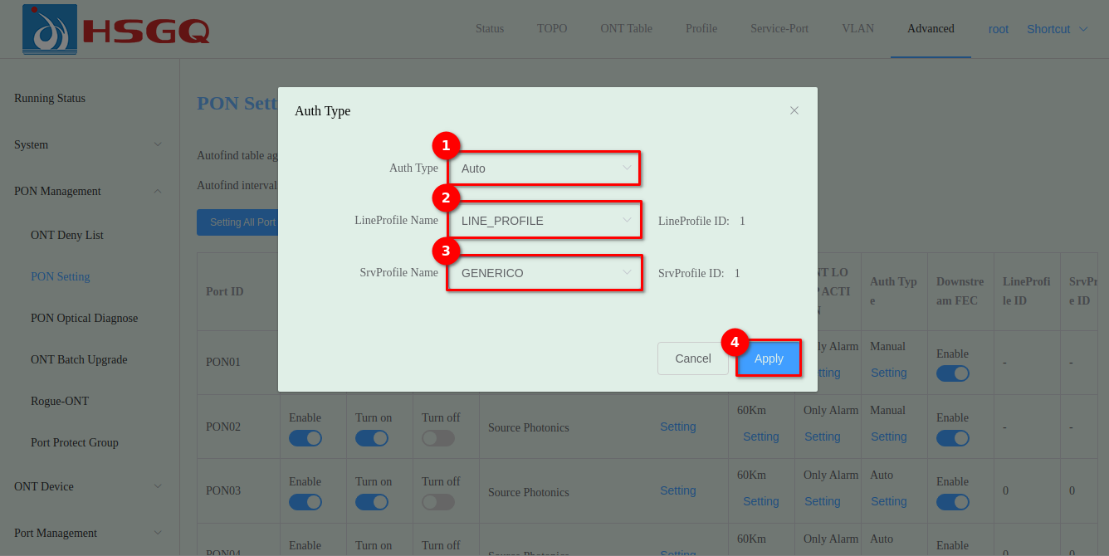Open the Auth Type dropdown showing Auto

[x=545, y=168]
